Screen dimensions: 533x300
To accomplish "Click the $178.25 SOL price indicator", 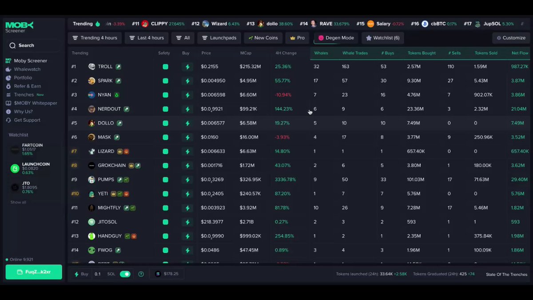I will [x=167, y=274].
